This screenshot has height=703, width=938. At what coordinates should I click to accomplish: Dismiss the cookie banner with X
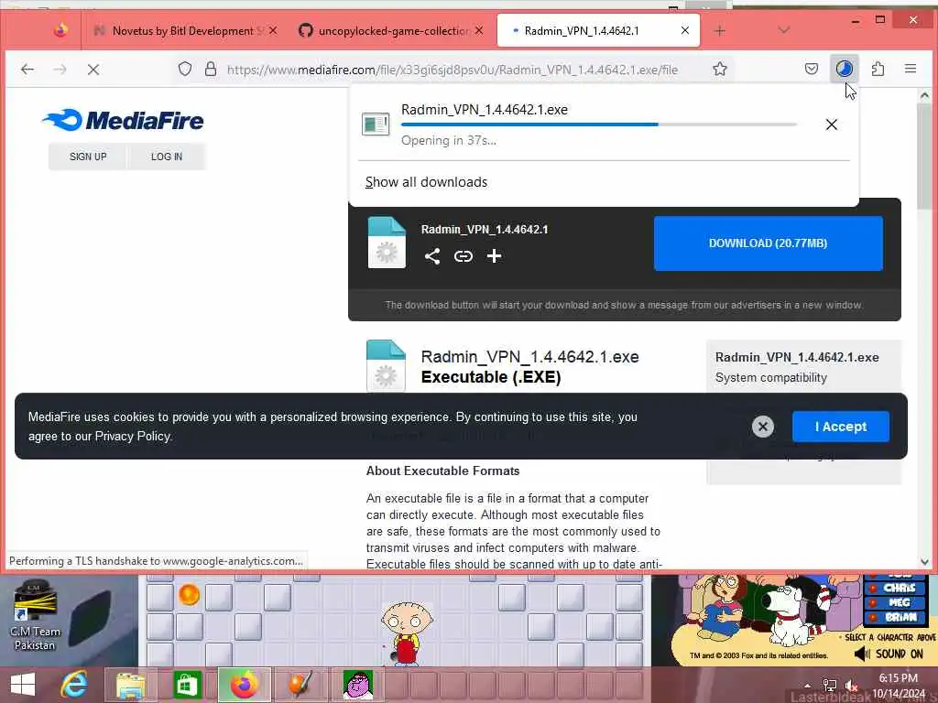tap(763, 427)
